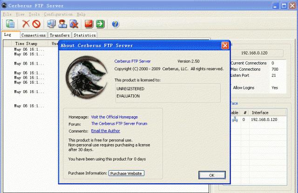Screen dimensions: 298x193
Task: Click the UNREGISTERED license text
Action: [x=130, y=89]
